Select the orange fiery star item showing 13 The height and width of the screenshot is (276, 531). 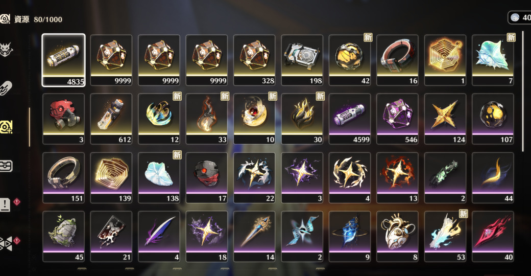click(x=398, y=178)
